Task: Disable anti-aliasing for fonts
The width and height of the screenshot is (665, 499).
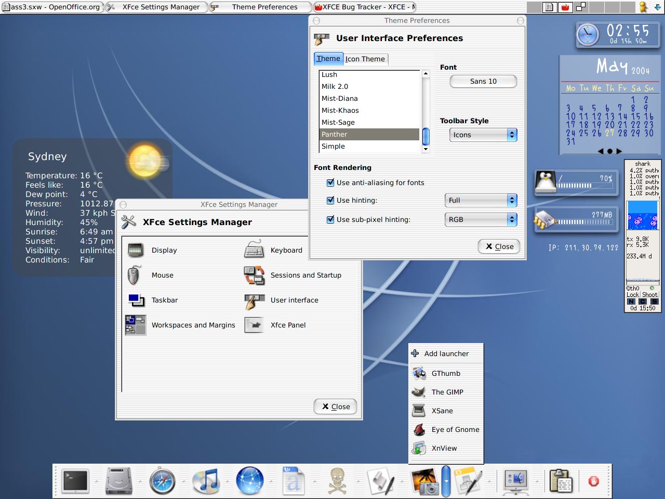Action: 330,182
